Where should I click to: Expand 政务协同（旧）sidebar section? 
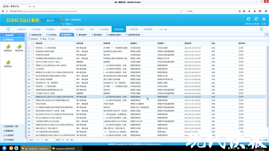13,126
